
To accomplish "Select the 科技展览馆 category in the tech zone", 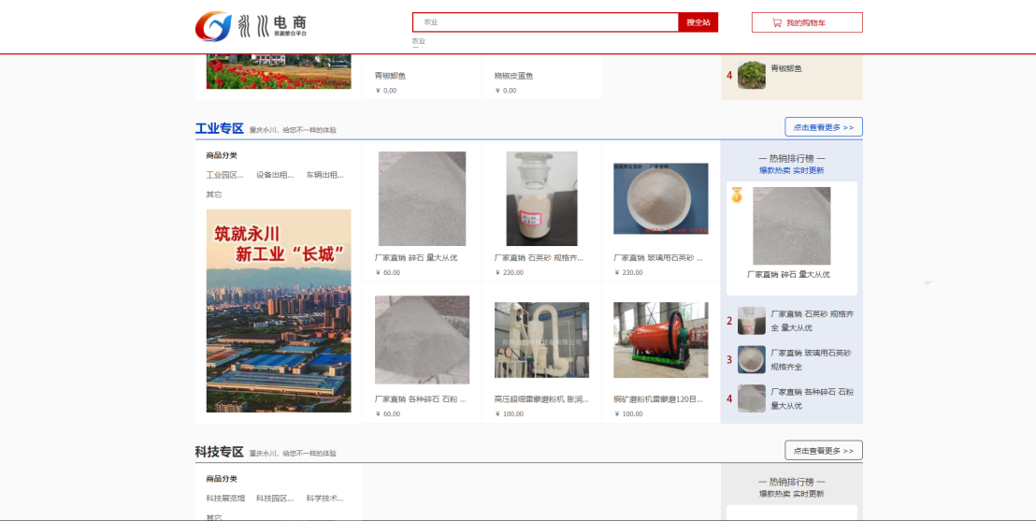I will pyautogui.click(x=225, y=499).
